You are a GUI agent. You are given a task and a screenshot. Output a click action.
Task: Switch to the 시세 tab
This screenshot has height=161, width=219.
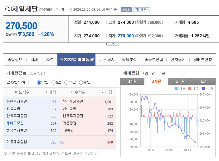[34, 60]
